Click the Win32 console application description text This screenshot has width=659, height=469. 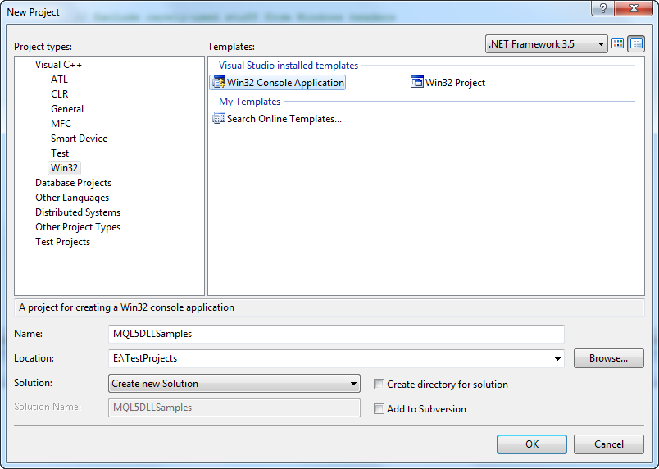[x=126, y=307]
